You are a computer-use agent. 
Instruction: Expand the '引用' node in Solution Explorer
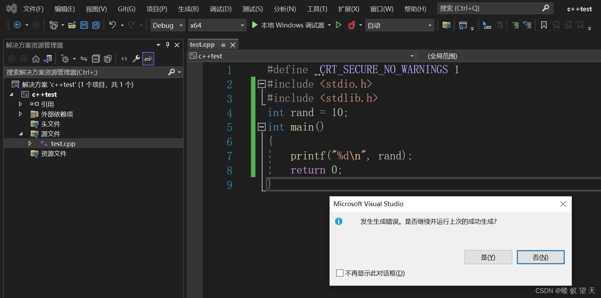point(20,104)
